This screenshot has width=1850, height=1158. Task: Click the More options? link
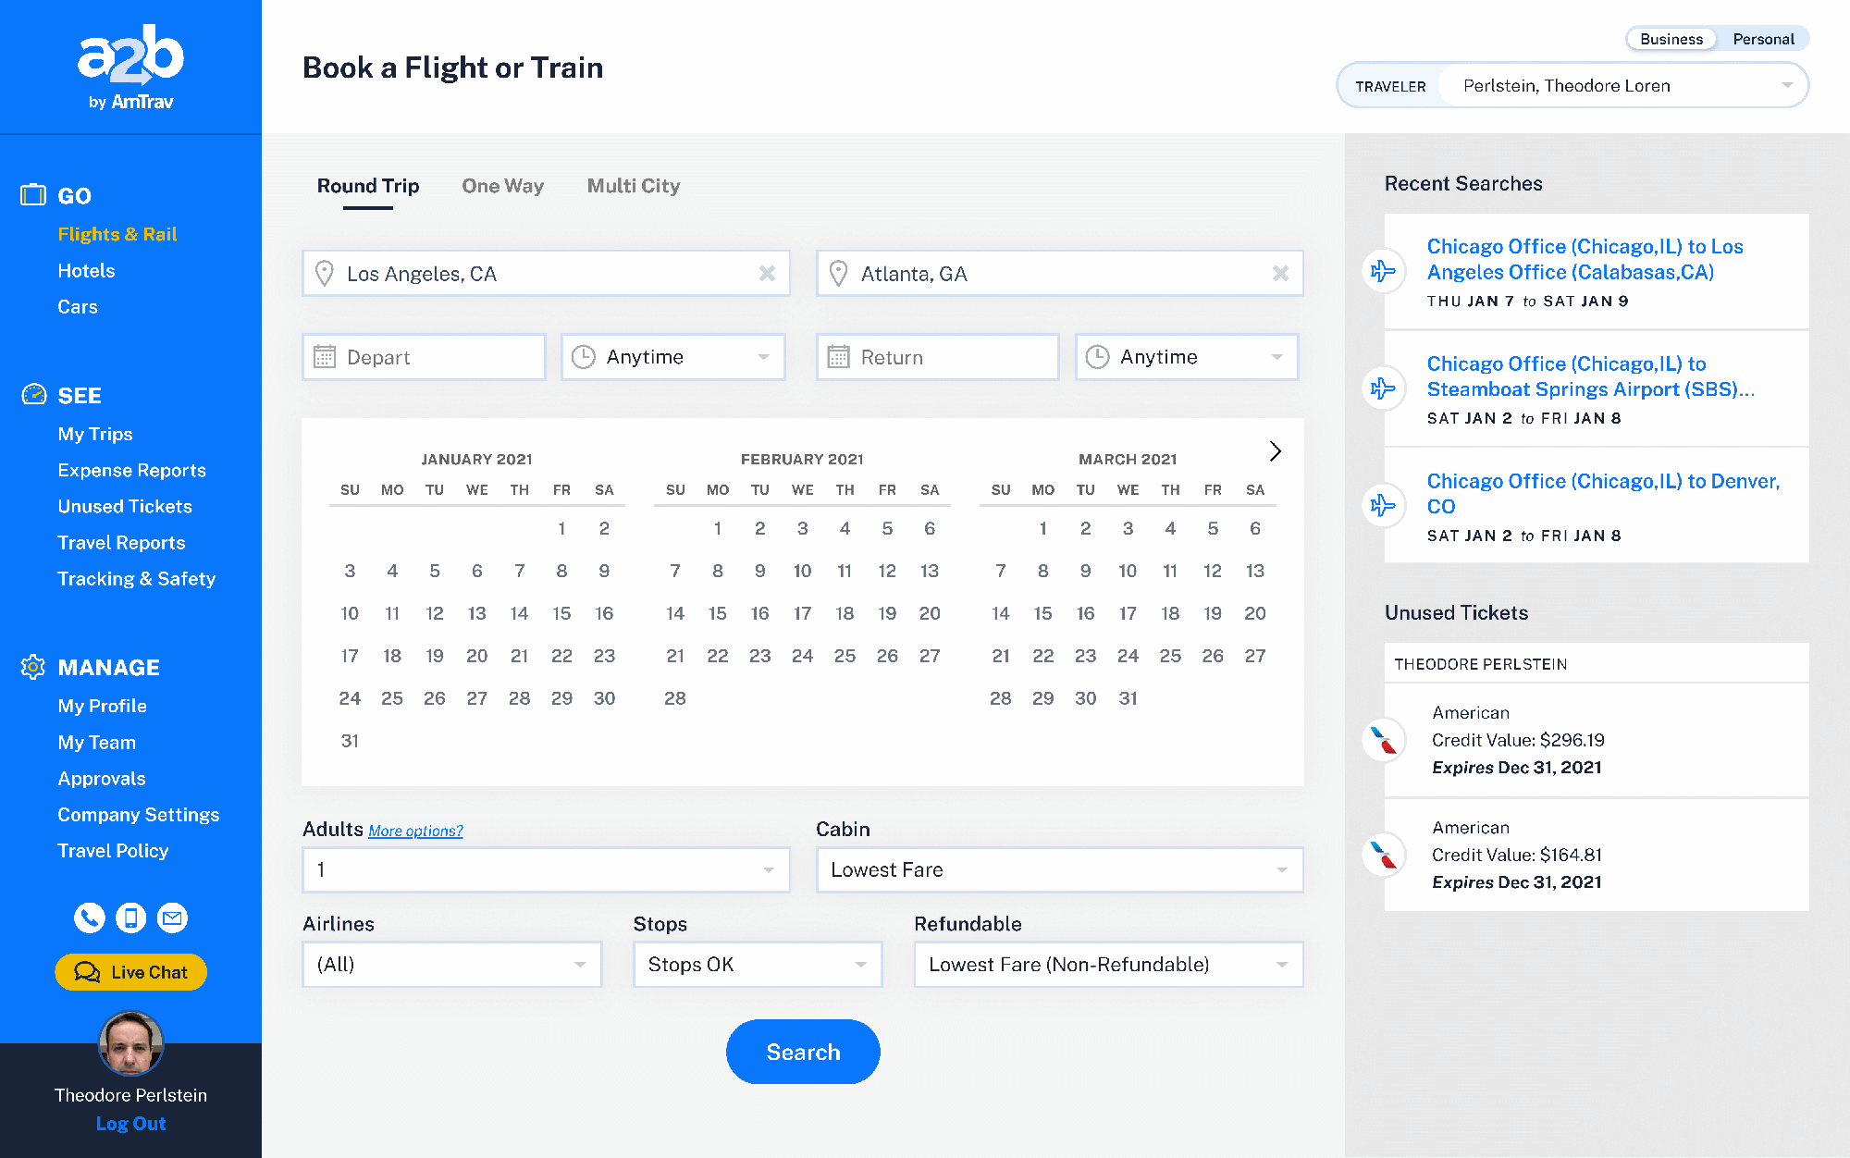(x=415, y=831)
